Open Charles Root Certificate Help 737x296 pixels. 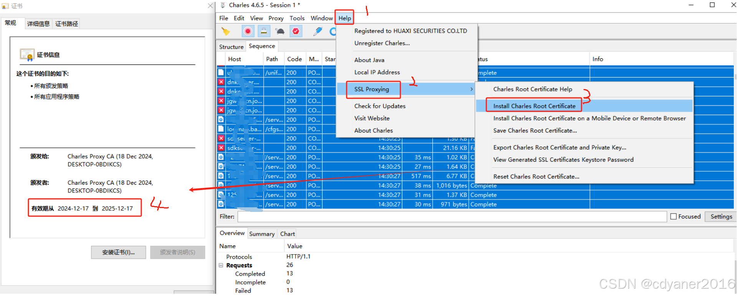[532, 89]
